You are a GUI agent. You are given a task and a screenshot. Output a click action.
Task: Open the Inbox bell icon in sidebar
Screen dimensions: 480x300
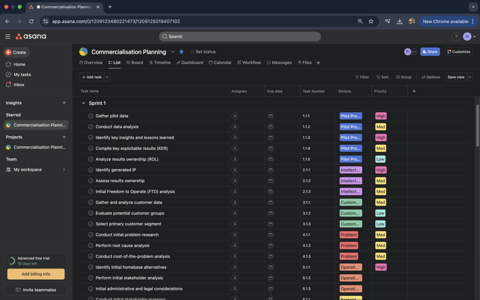coord(9,85)
